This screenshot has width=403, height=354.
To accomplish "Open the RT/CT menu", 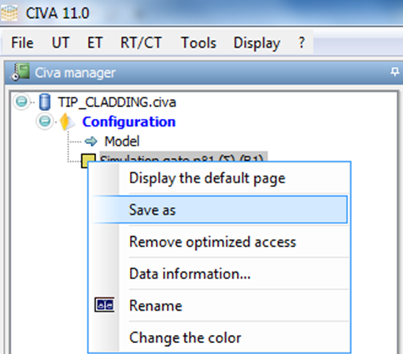I will click(x=141, y=42).
